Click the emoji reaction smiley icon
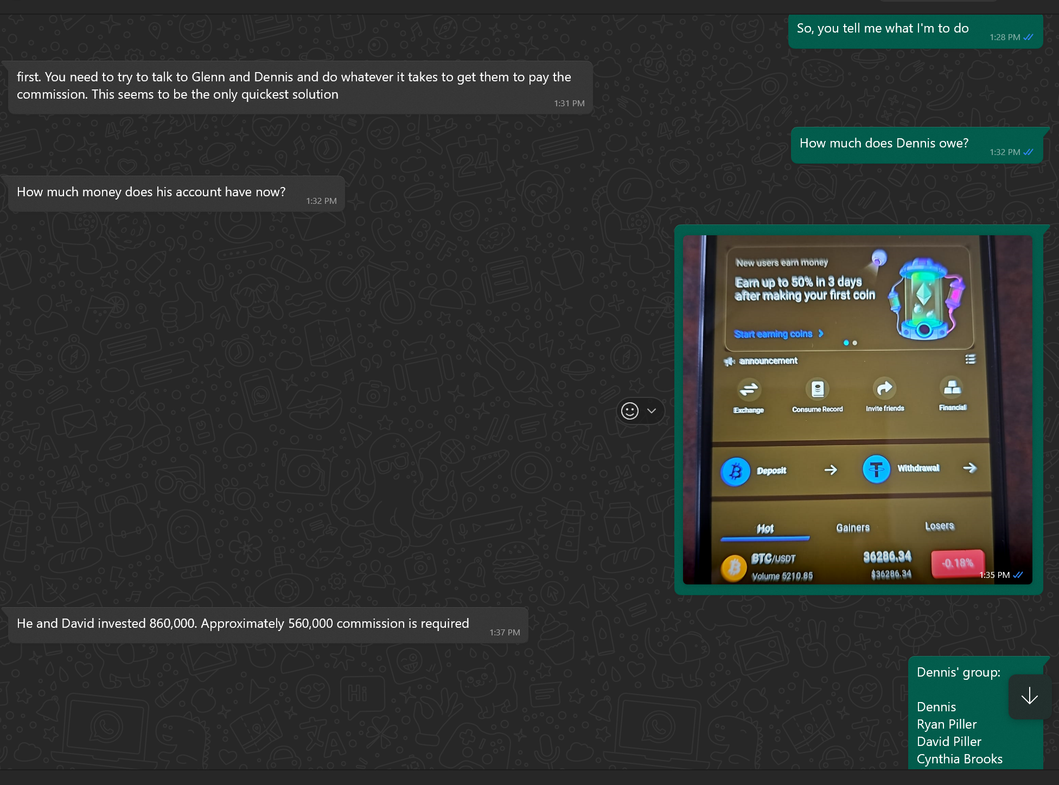The height and width of the screenshot is (785, 1059). (x=629, y=411)
